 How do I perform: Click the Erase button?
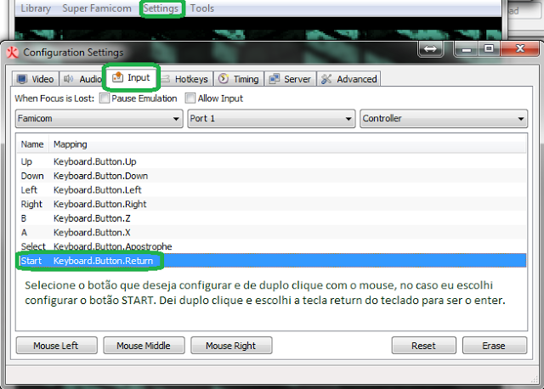pos(493,346)
